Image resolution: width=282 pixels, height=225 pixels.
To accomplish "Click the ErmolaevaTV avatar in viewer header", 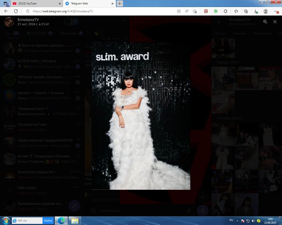I will pos(8,22).
